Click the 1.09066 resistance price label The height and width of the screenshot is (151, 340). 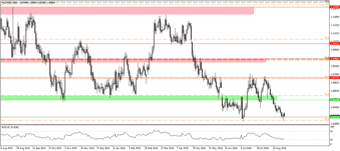point(334,59)
